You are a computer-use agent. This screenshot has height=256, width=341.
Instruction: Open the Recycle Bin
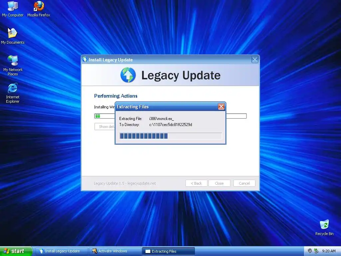324,227
